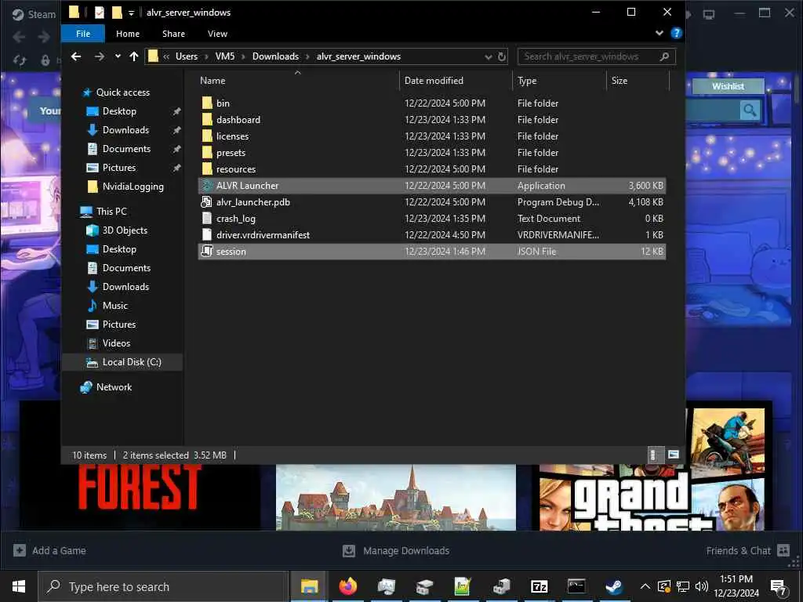
Task: Switch to large thumbnails view button
Action: click(674, 455)
